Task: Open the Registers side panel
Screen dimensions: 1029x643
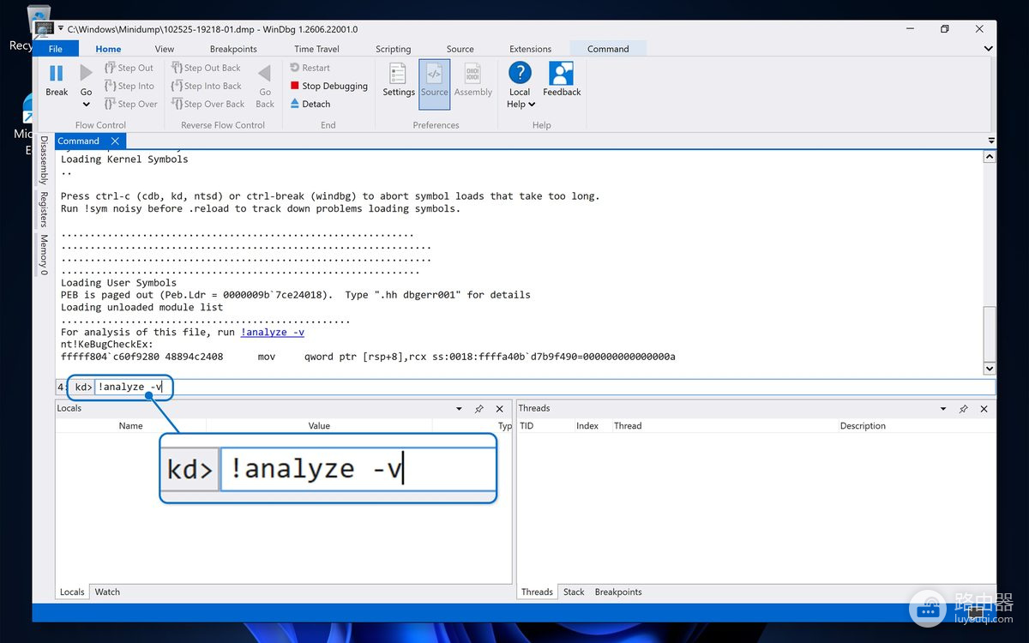Action: pos(44,209)
